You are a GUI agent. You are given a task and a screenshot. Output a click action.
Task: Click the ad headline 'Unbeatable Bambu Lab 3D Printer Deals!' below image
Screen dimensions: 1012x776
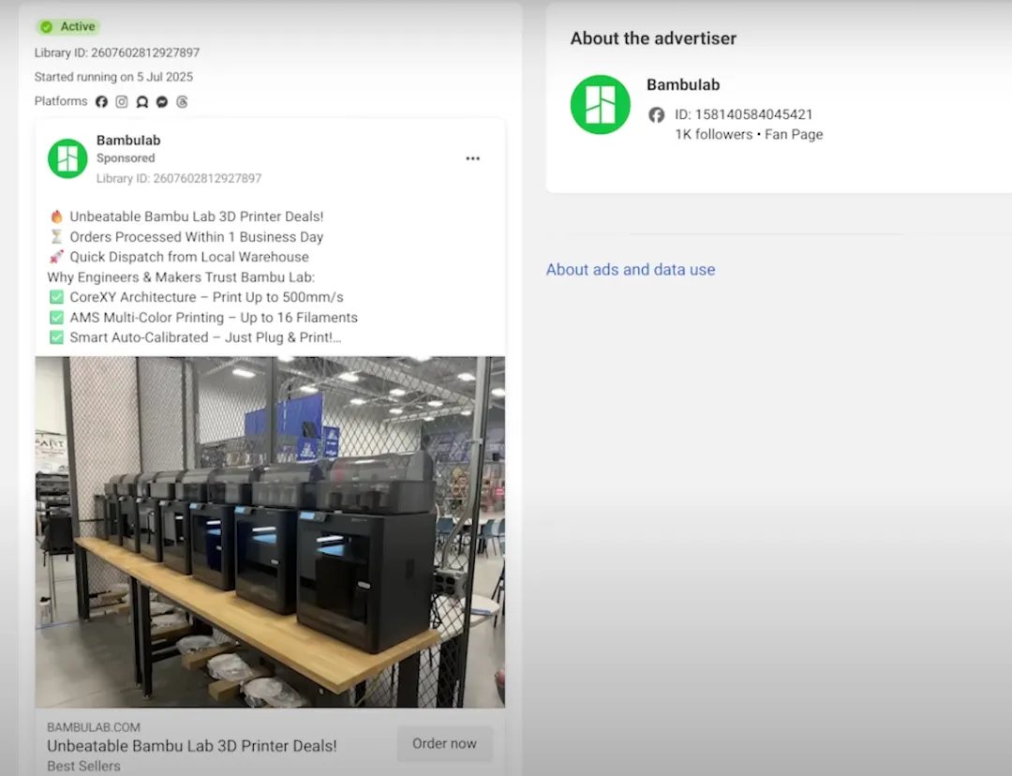click(x=192, y=746)
